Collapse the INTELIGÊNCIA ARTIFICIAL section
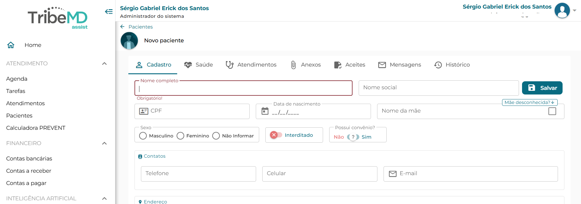This screenshot has height=204, width=581. tap(104, 198)
